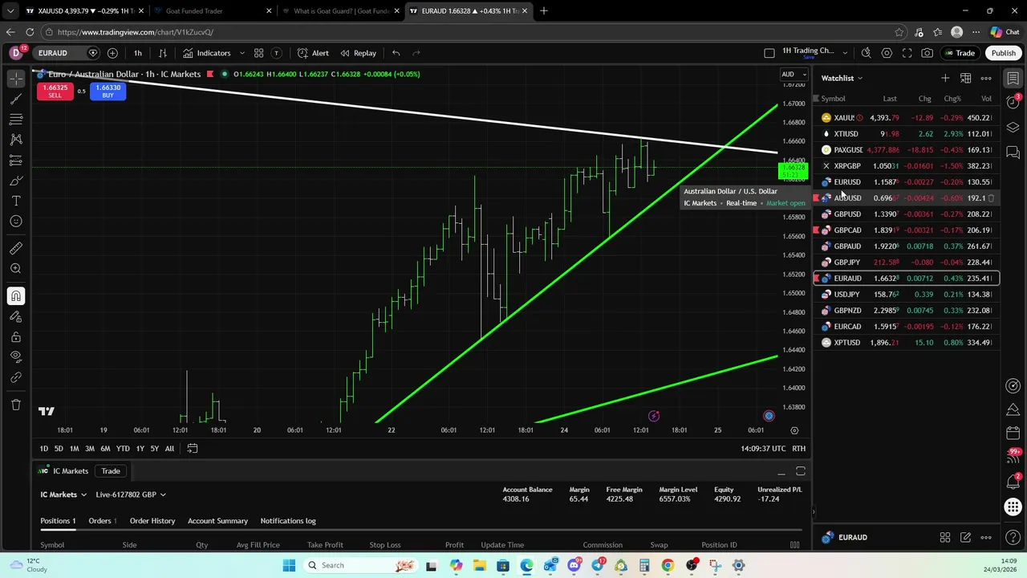Screen dimensions: 1027x578
Task: Open the Account Summary tab
Action: [217, 521]
